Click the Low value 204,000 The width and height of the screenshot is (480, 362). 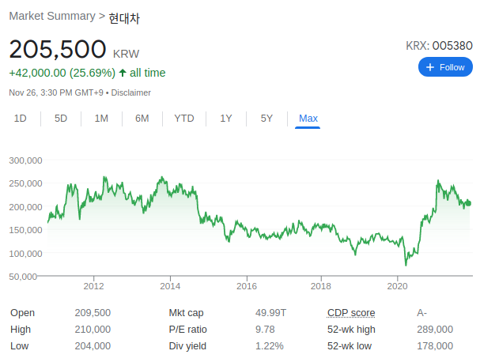coord(93,345)
